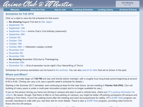This screenshot has height=107, width=143.
Task: Open December 7th movie night schedule
Action: coord(16,66)
